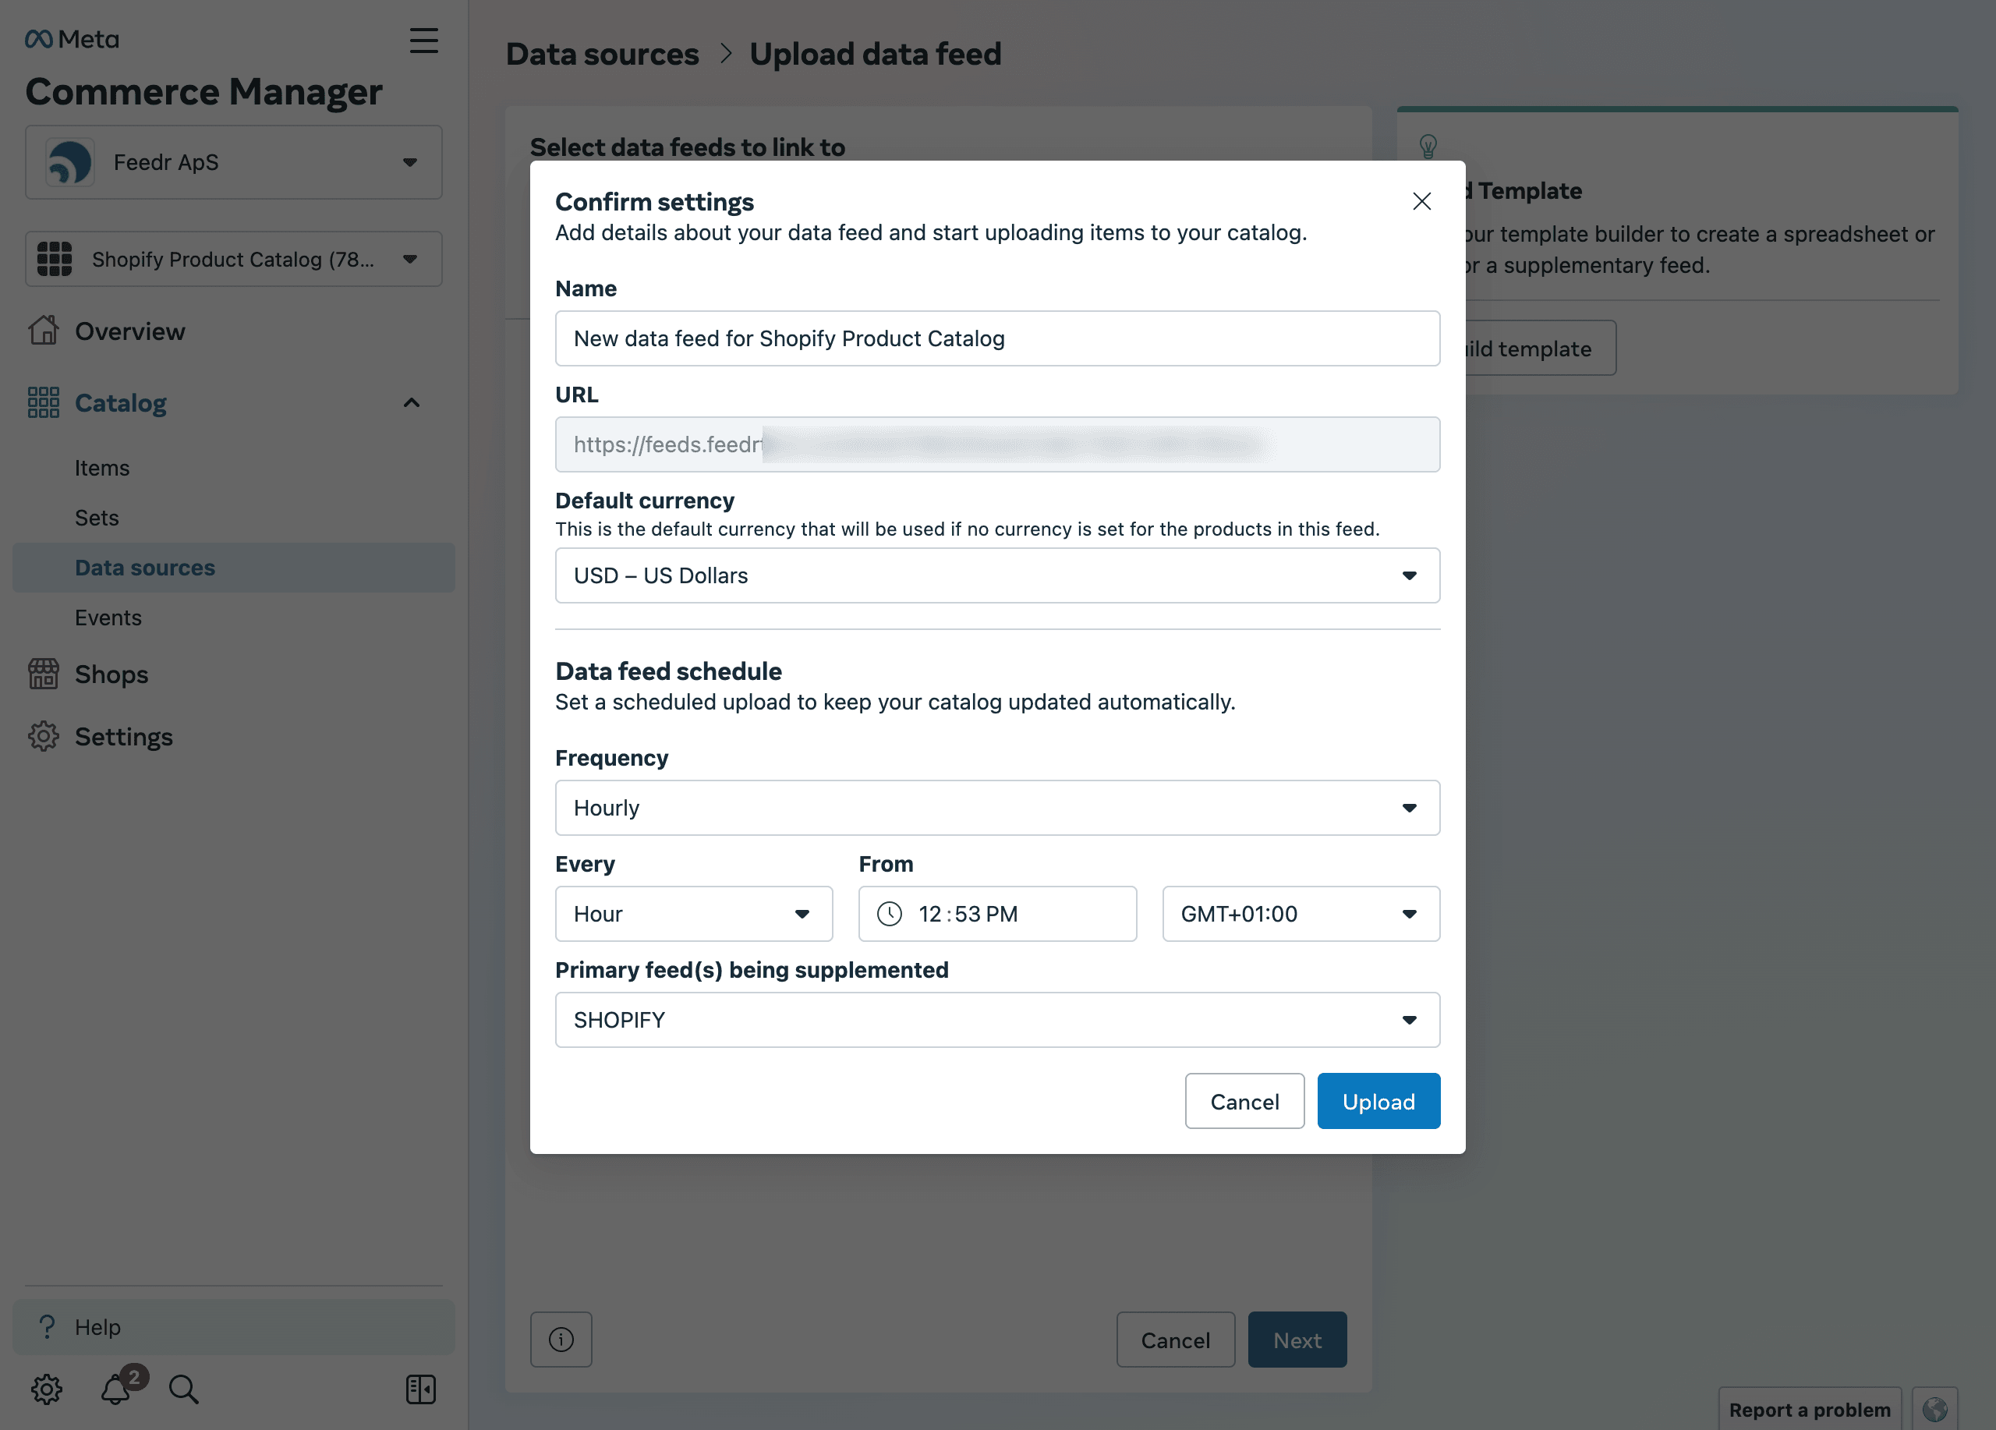The width and height of the screenshot is (1996, 1430).
Task: Collapse the sidebar using the panel icon
Action: pos(419,1389)
